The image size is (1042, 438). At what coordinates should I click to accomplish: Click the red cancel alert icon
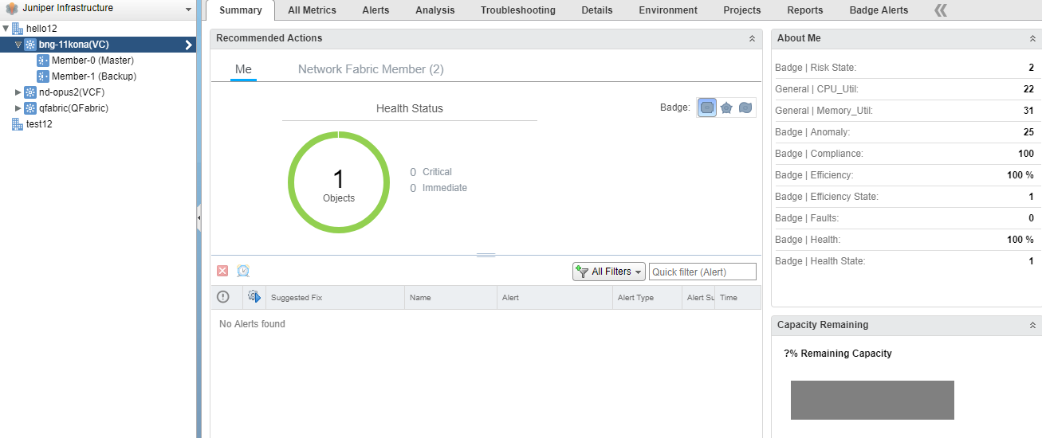tap(222, 271)
